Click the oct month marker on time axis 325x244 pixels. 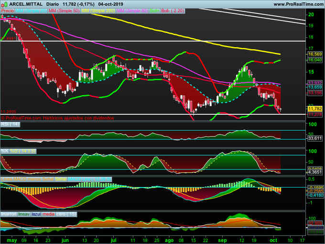(273, 240)
